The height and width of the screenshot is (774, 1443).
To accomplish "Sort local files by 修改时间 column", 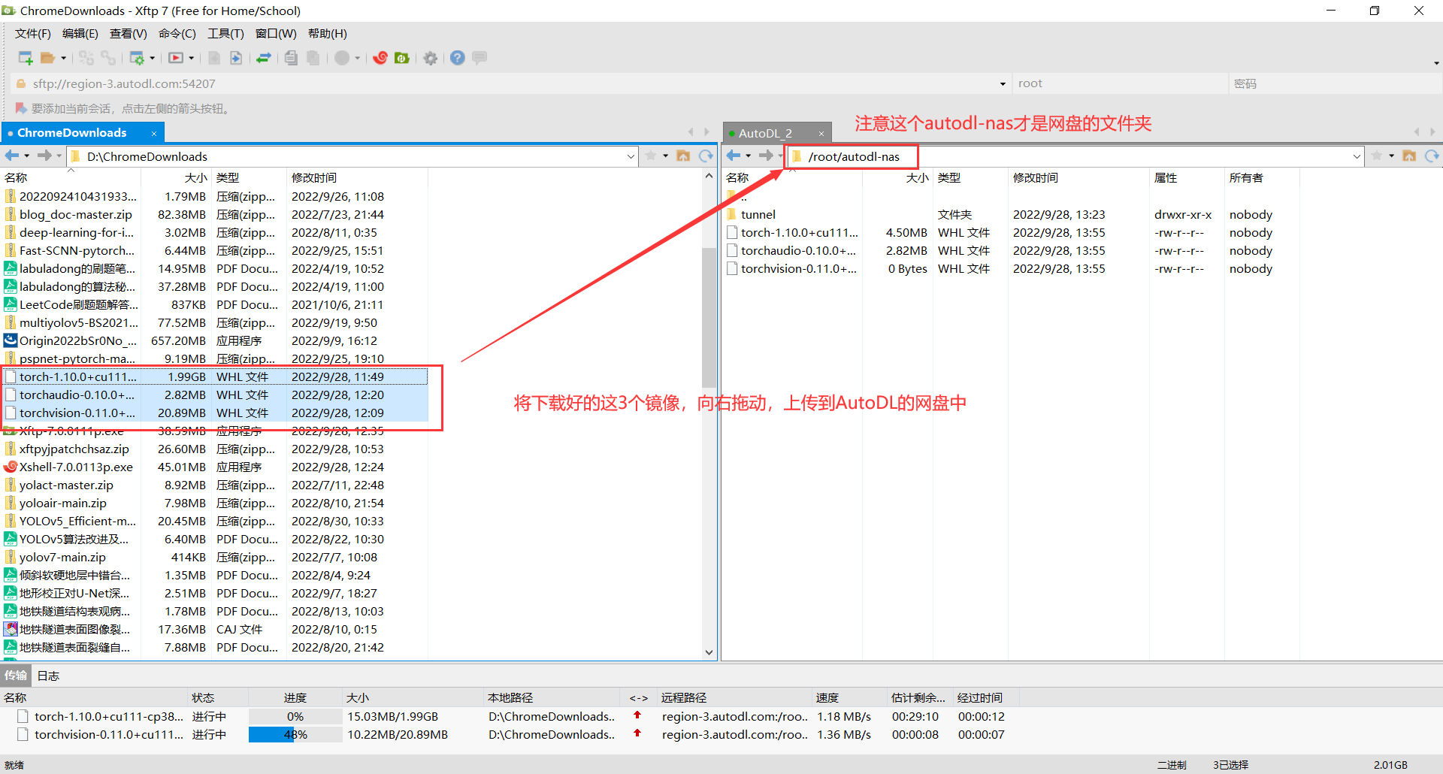I will pos(357,178).
